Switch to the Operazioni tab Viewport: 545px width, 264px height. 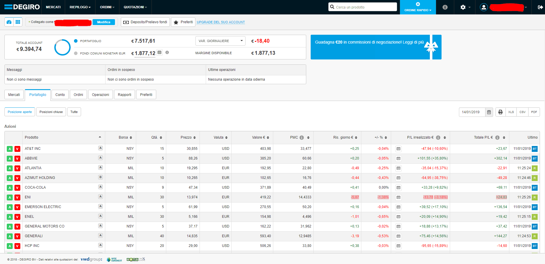point(101,95)
